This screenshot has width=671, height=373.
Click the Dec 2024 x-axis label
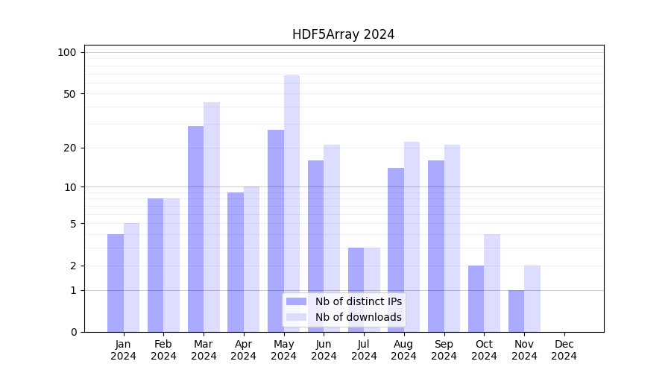click(x=564, y=350)
